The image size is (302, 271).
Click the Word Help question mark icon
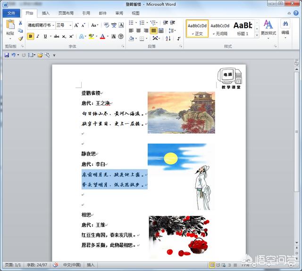[296, 13]
